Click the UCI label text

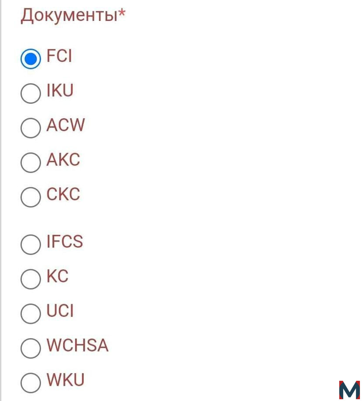coord(60,311)
